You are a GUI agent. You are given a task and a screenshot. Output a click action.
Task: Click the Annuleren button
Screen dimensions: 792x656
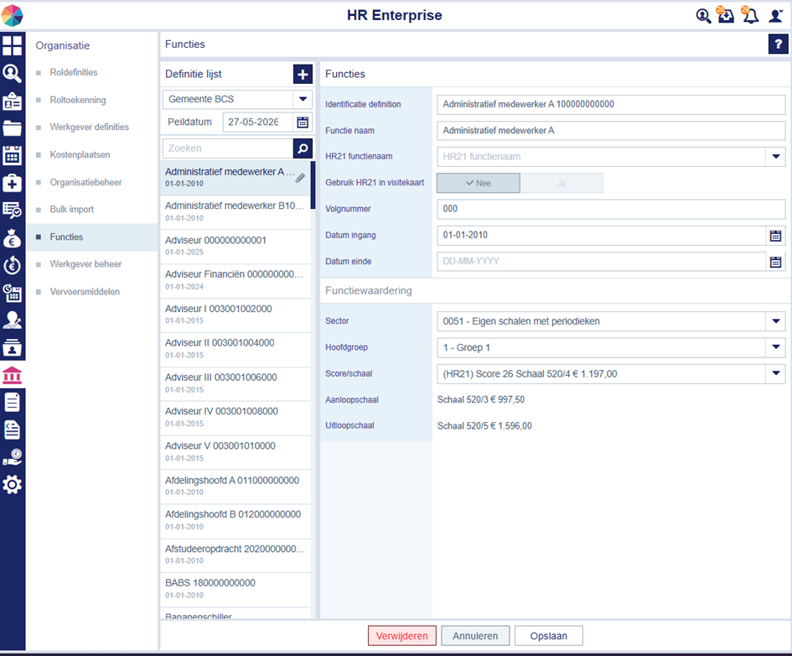point(475,636)
